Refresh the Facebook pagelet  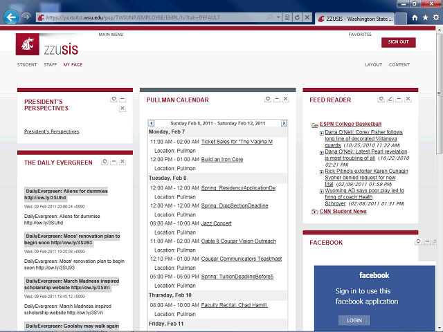pyautogui.click(x=418, y=241)
